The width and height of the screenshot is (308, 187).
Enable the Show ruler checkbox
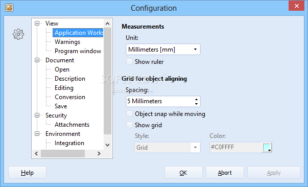pyautogui.click(x=129, y=62)
